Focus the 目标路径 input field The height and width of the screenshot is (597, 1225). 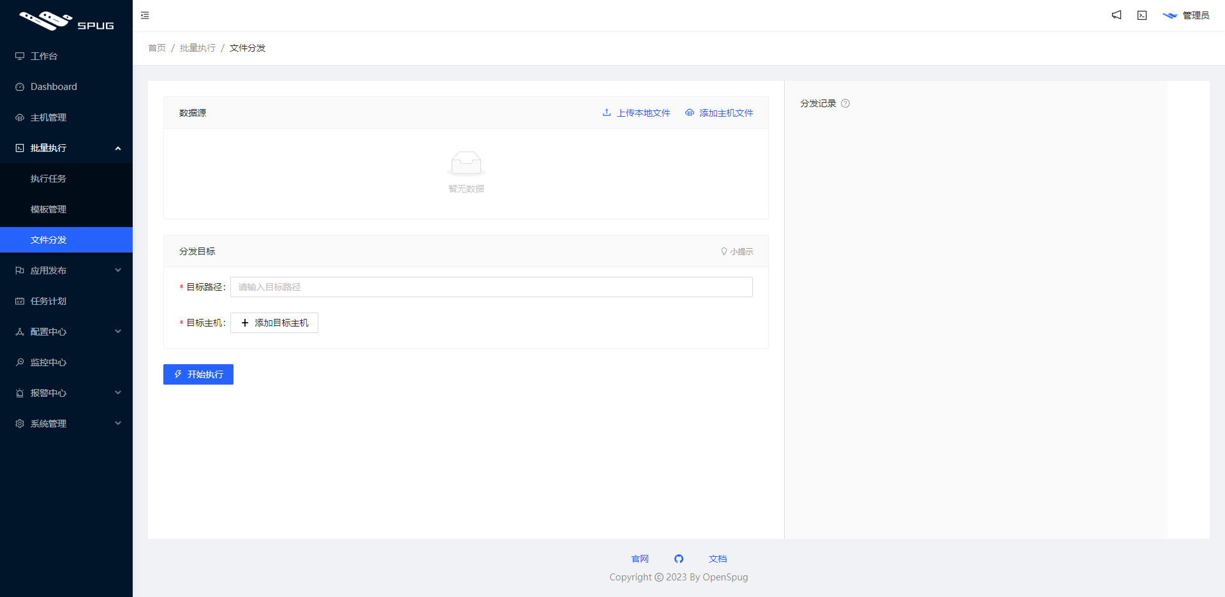(491, 287)
